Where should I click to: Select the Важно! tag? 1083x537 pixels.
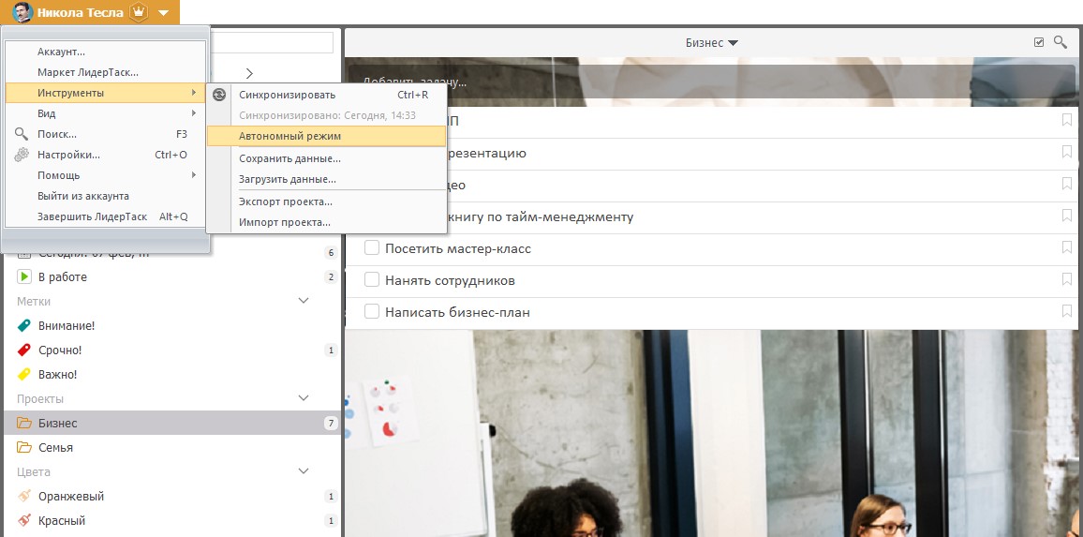[x=171, y=375]
